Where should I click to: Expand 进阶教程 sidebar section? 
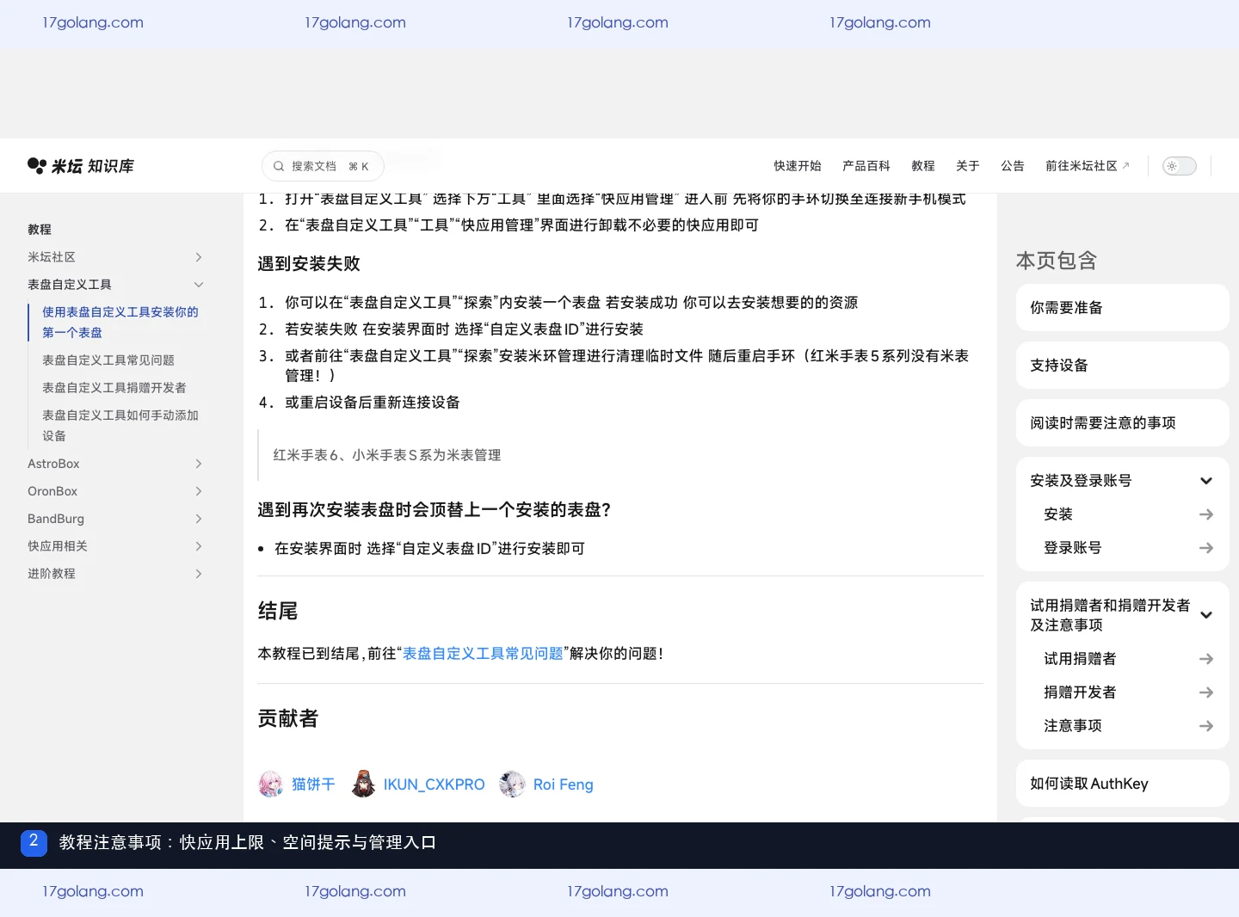[x=199, y=574]
